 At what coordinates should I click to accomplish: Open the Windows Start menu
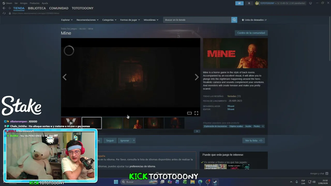pos(116,182)
